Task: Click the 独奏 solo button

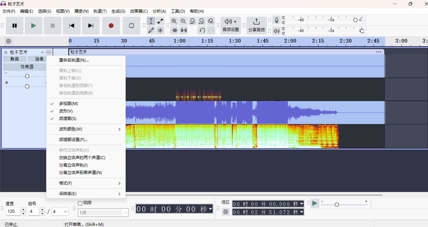Action: coord(38,59)
